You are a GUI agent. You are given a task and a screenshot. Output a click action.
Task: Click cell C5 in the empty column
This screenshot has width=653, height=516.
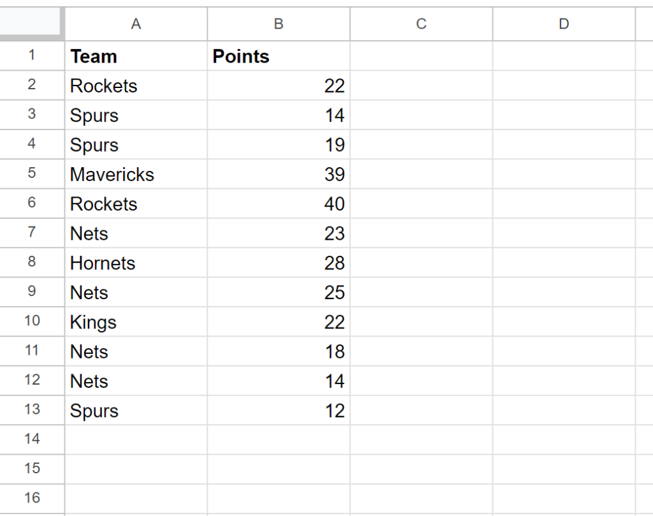pos(421,174)
